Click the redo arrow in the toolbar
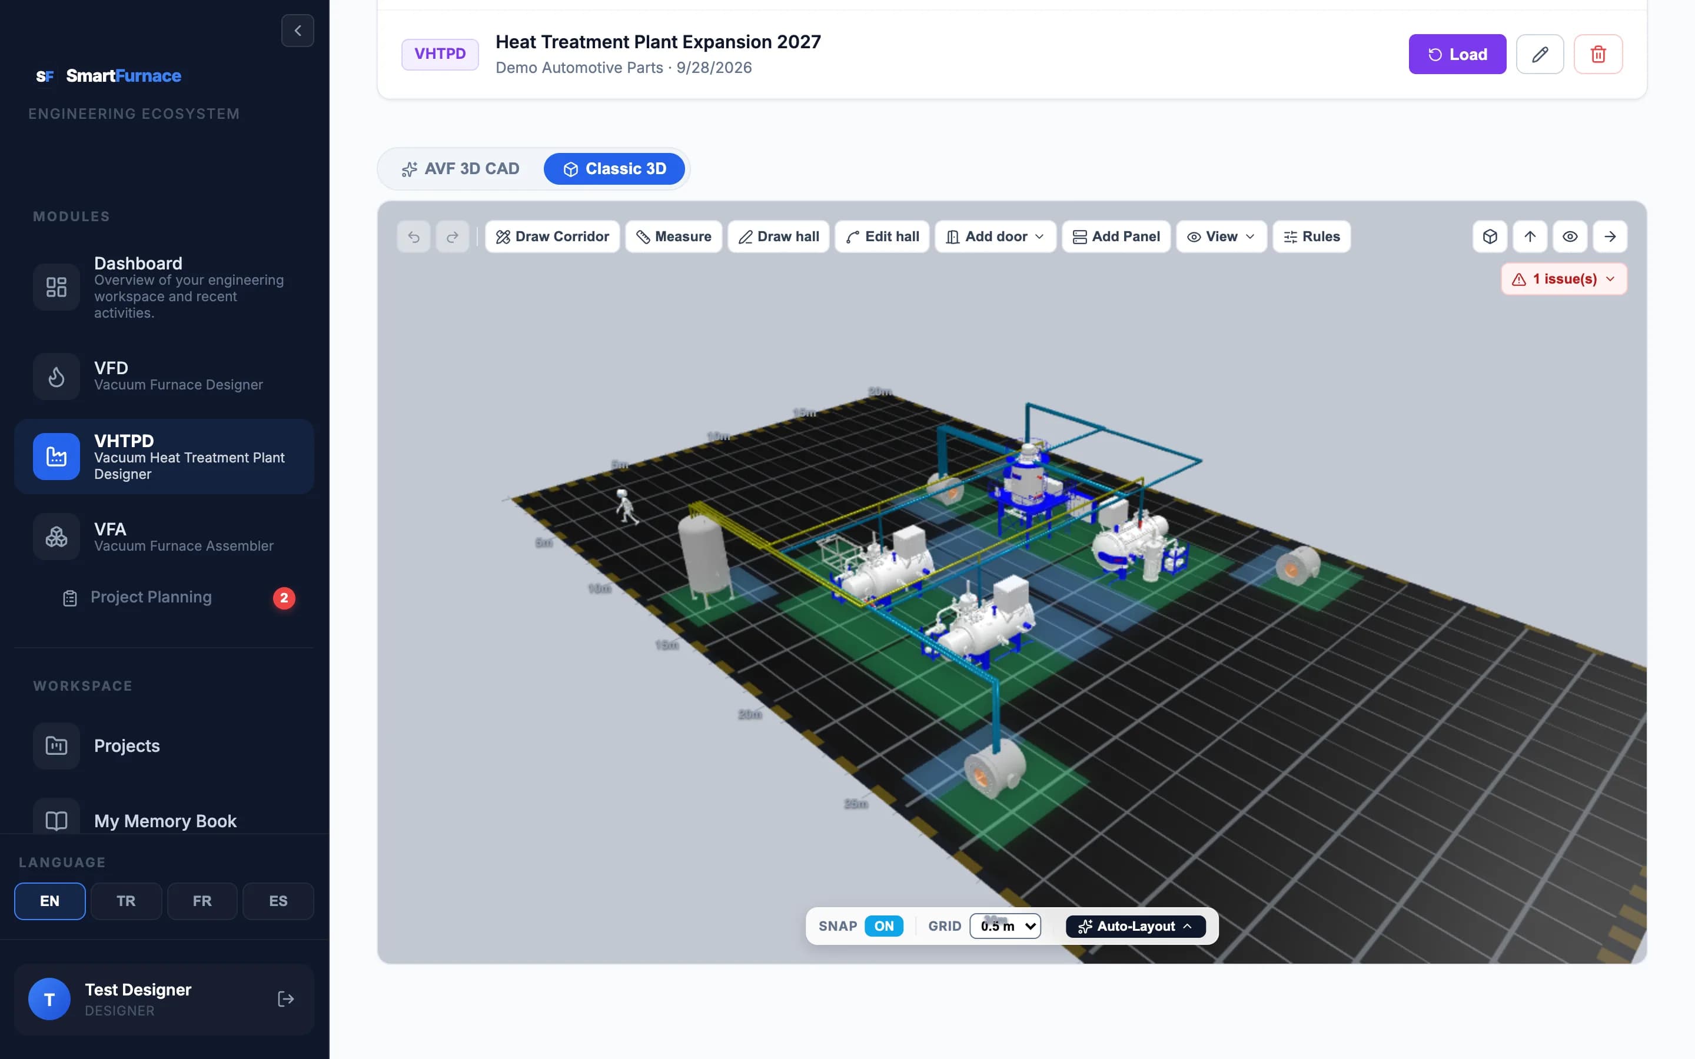The width and height of the screenshot is (1695, 1059). click(x=453, y=237)
